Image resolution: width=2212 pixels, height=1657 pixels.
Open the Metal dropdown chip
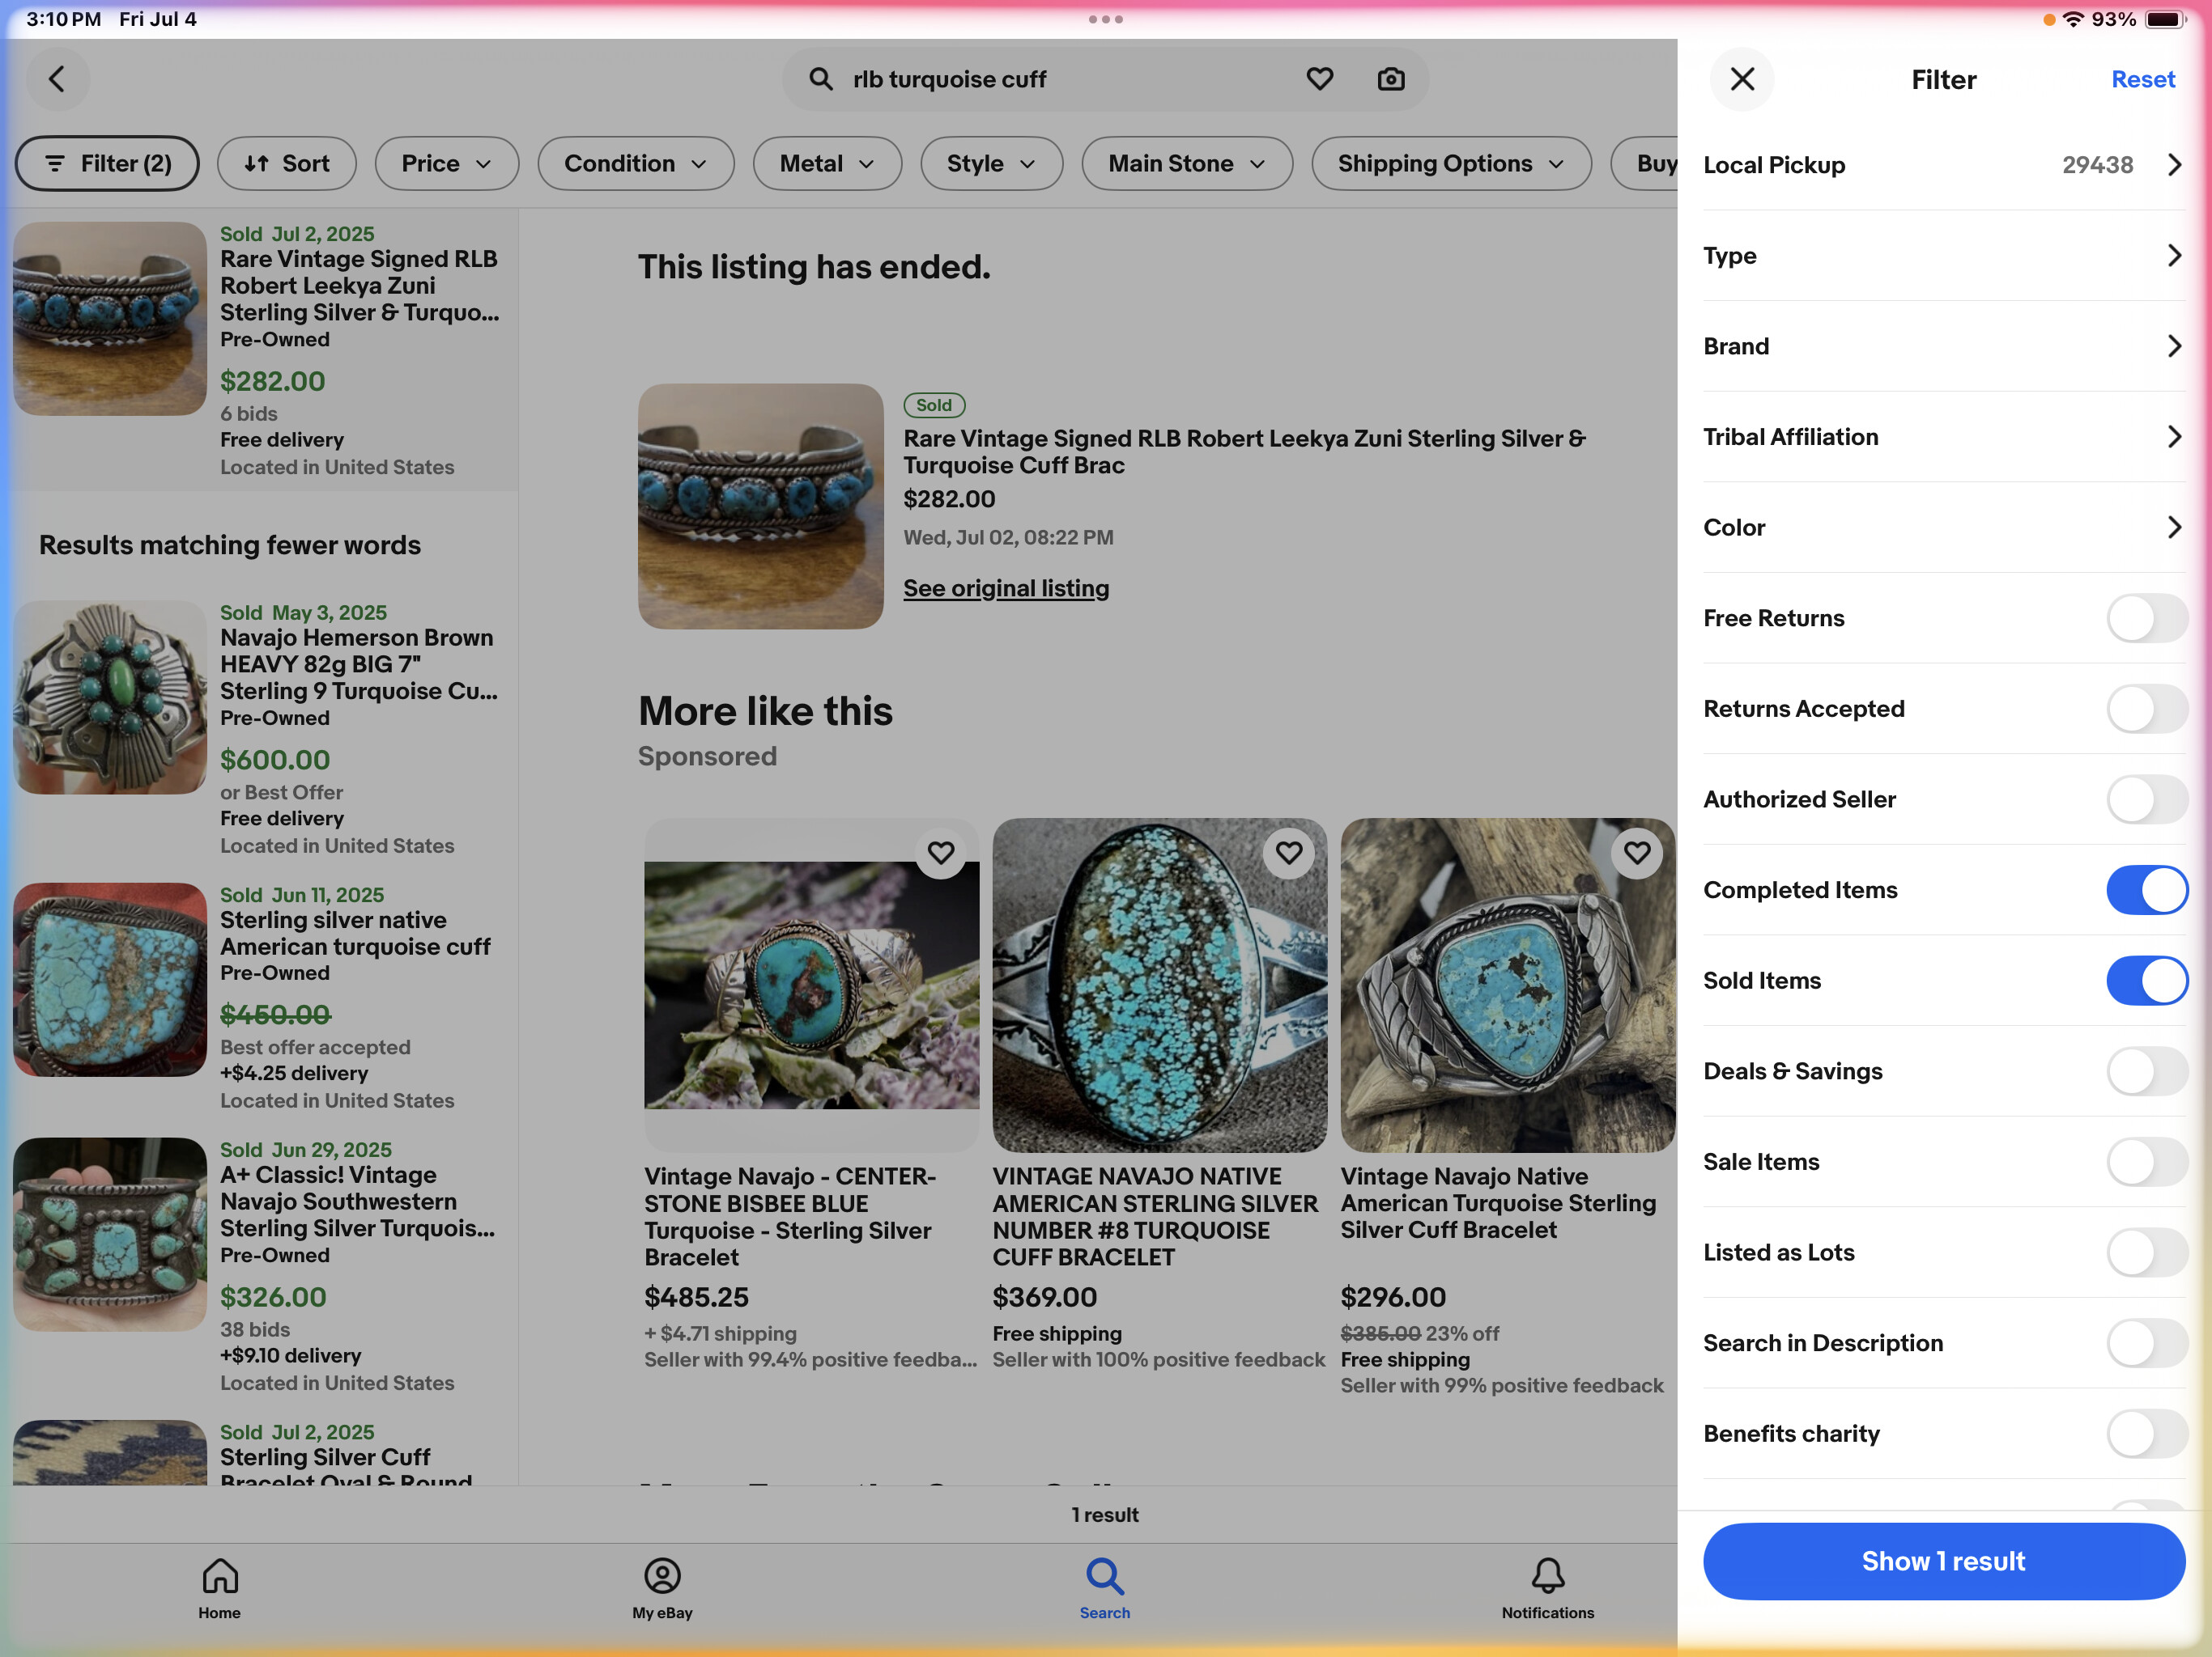[827, 164]
